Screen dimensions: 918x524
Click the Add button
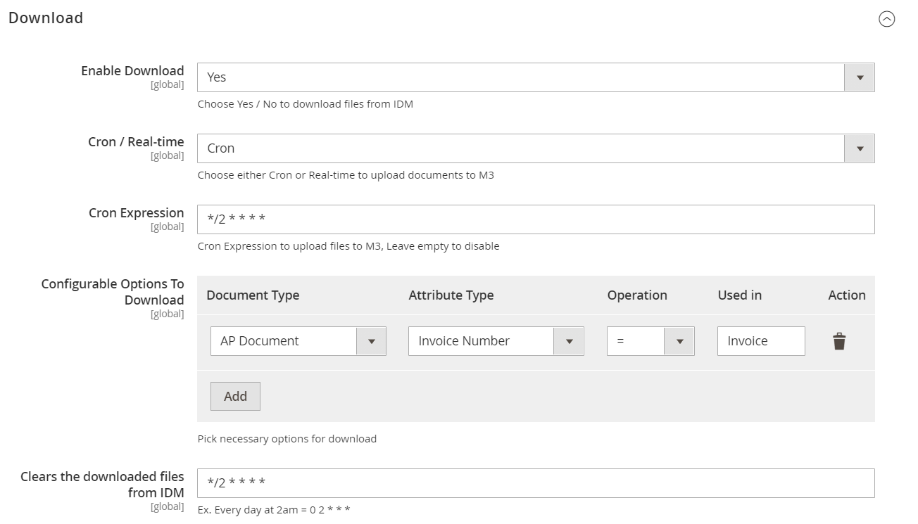coord(235,396)
